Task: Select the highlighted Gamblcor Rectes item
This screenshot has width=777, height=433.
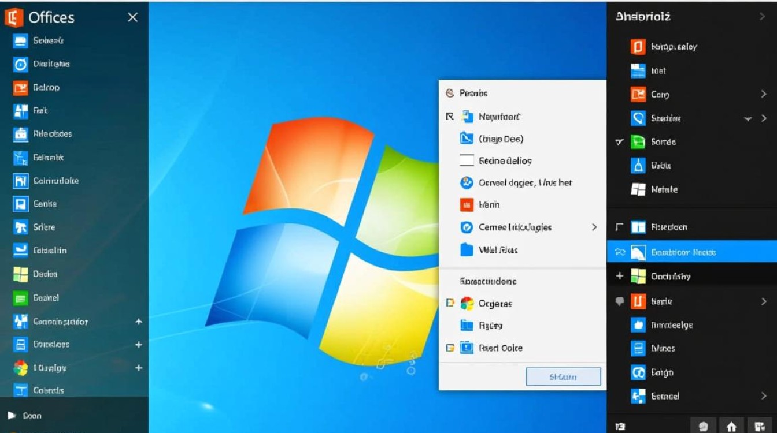Action: click(692, 252)
